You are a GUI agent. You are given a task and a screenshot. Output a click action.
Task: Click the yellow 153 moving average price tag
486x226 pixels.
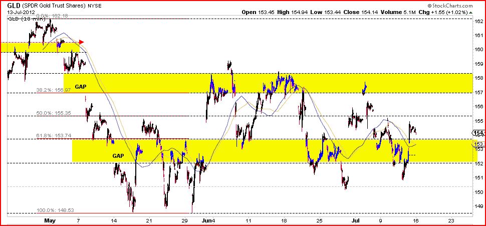(x=479, y=144)
